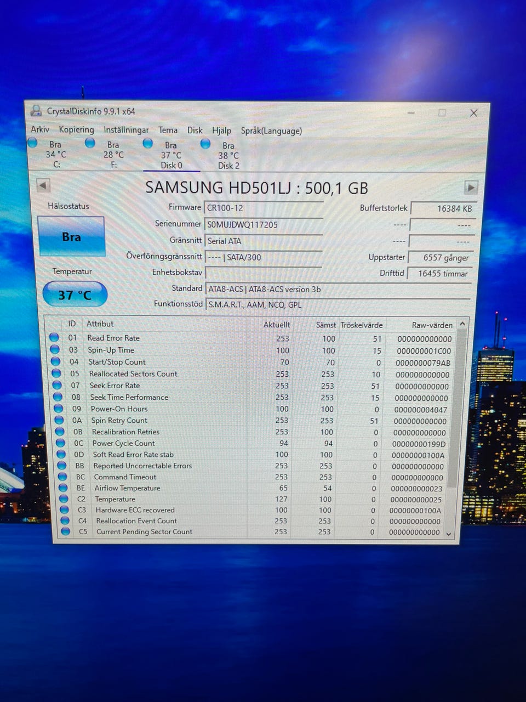Select the 'Hardware ECC recovered' attribute text
The image size is (526, 702).
tap(135, 510)
